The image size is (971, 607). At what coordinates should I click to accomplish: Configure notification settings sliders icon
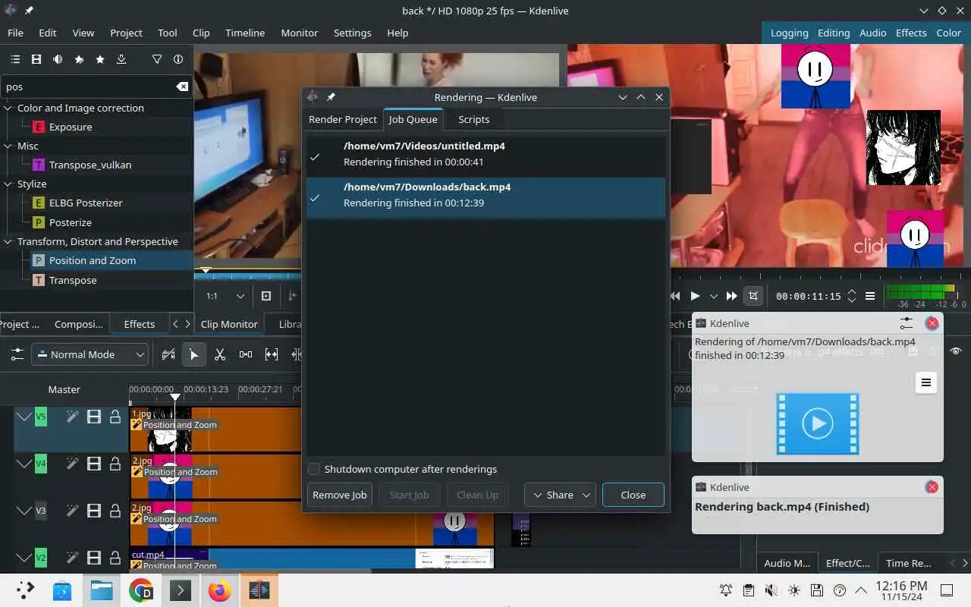click(x=907, y=323)
